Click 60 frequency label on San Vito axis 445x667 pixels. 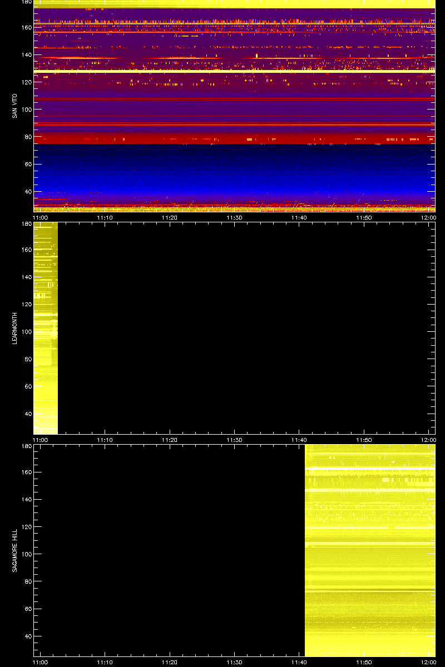pos(28,164)
